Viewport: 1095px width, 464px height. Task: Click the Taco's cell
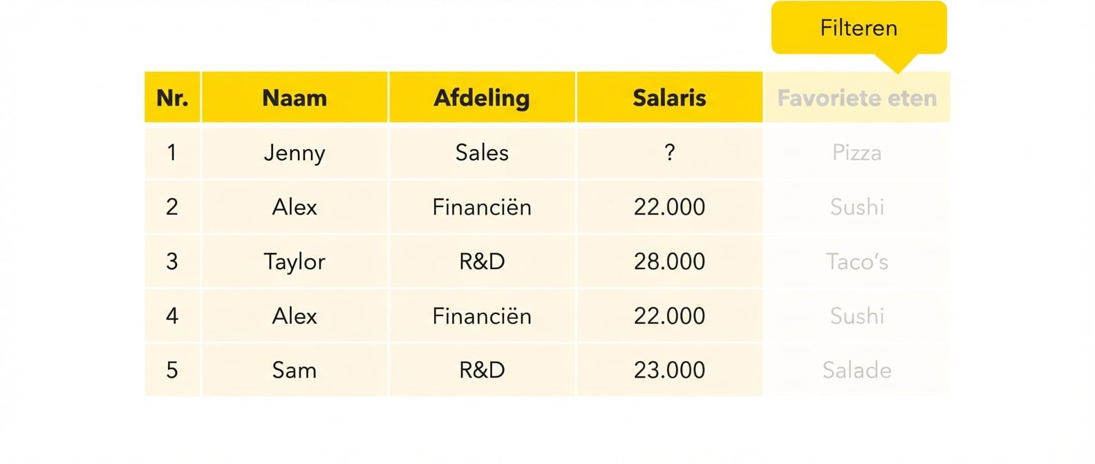[857, 262]
